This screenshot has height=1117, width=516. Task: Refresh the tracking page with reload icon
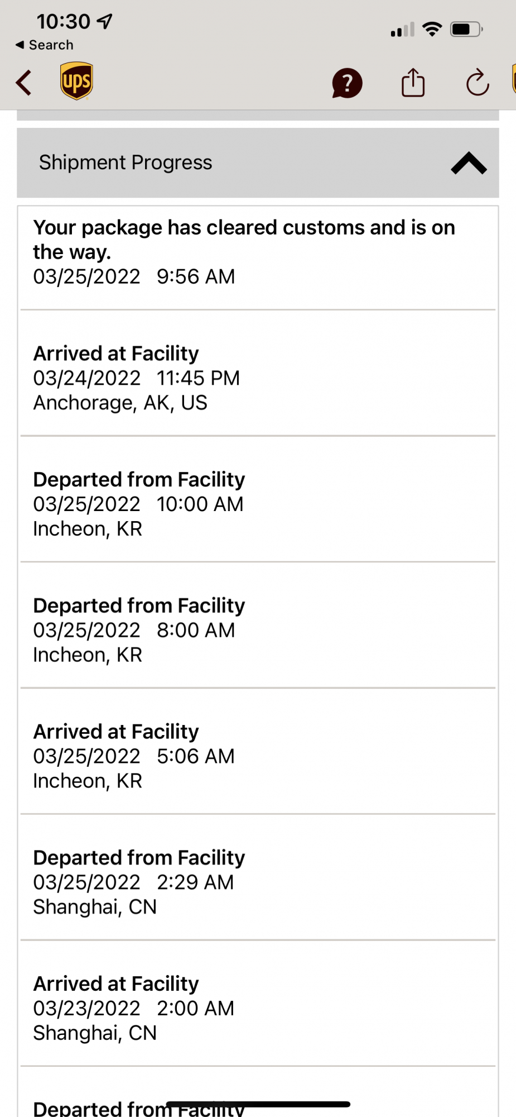478,83
